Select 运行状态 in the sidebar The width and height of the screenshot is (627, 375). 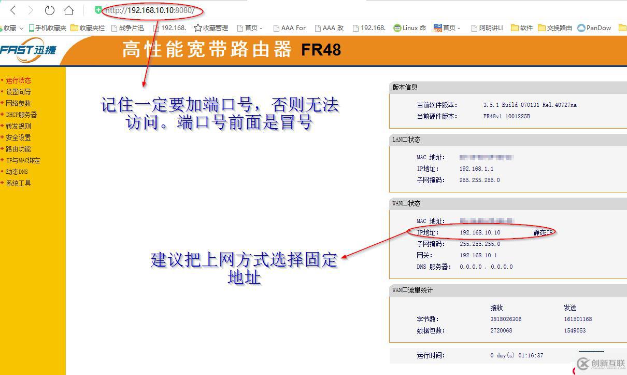click(x=18, y=80)
